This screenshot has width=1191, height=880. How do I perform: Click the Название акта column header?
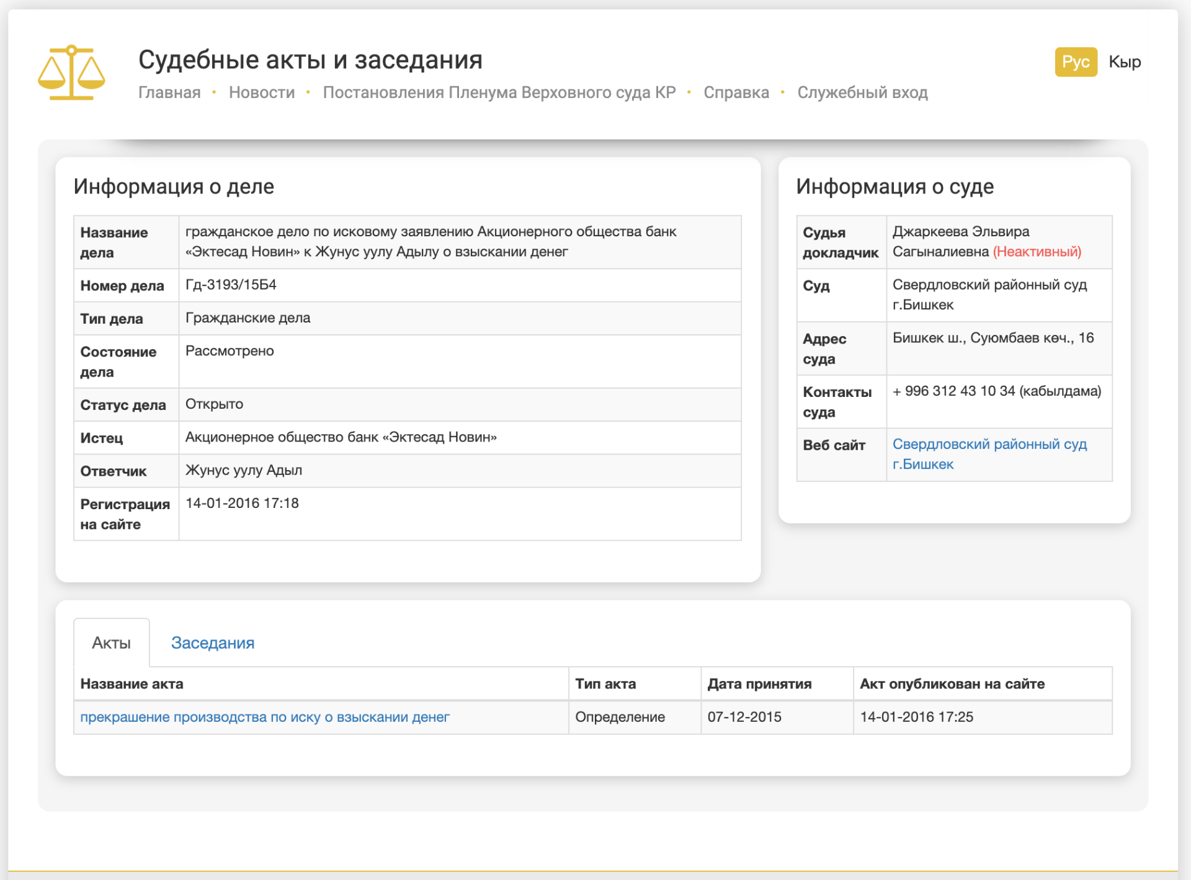(132, 683)
